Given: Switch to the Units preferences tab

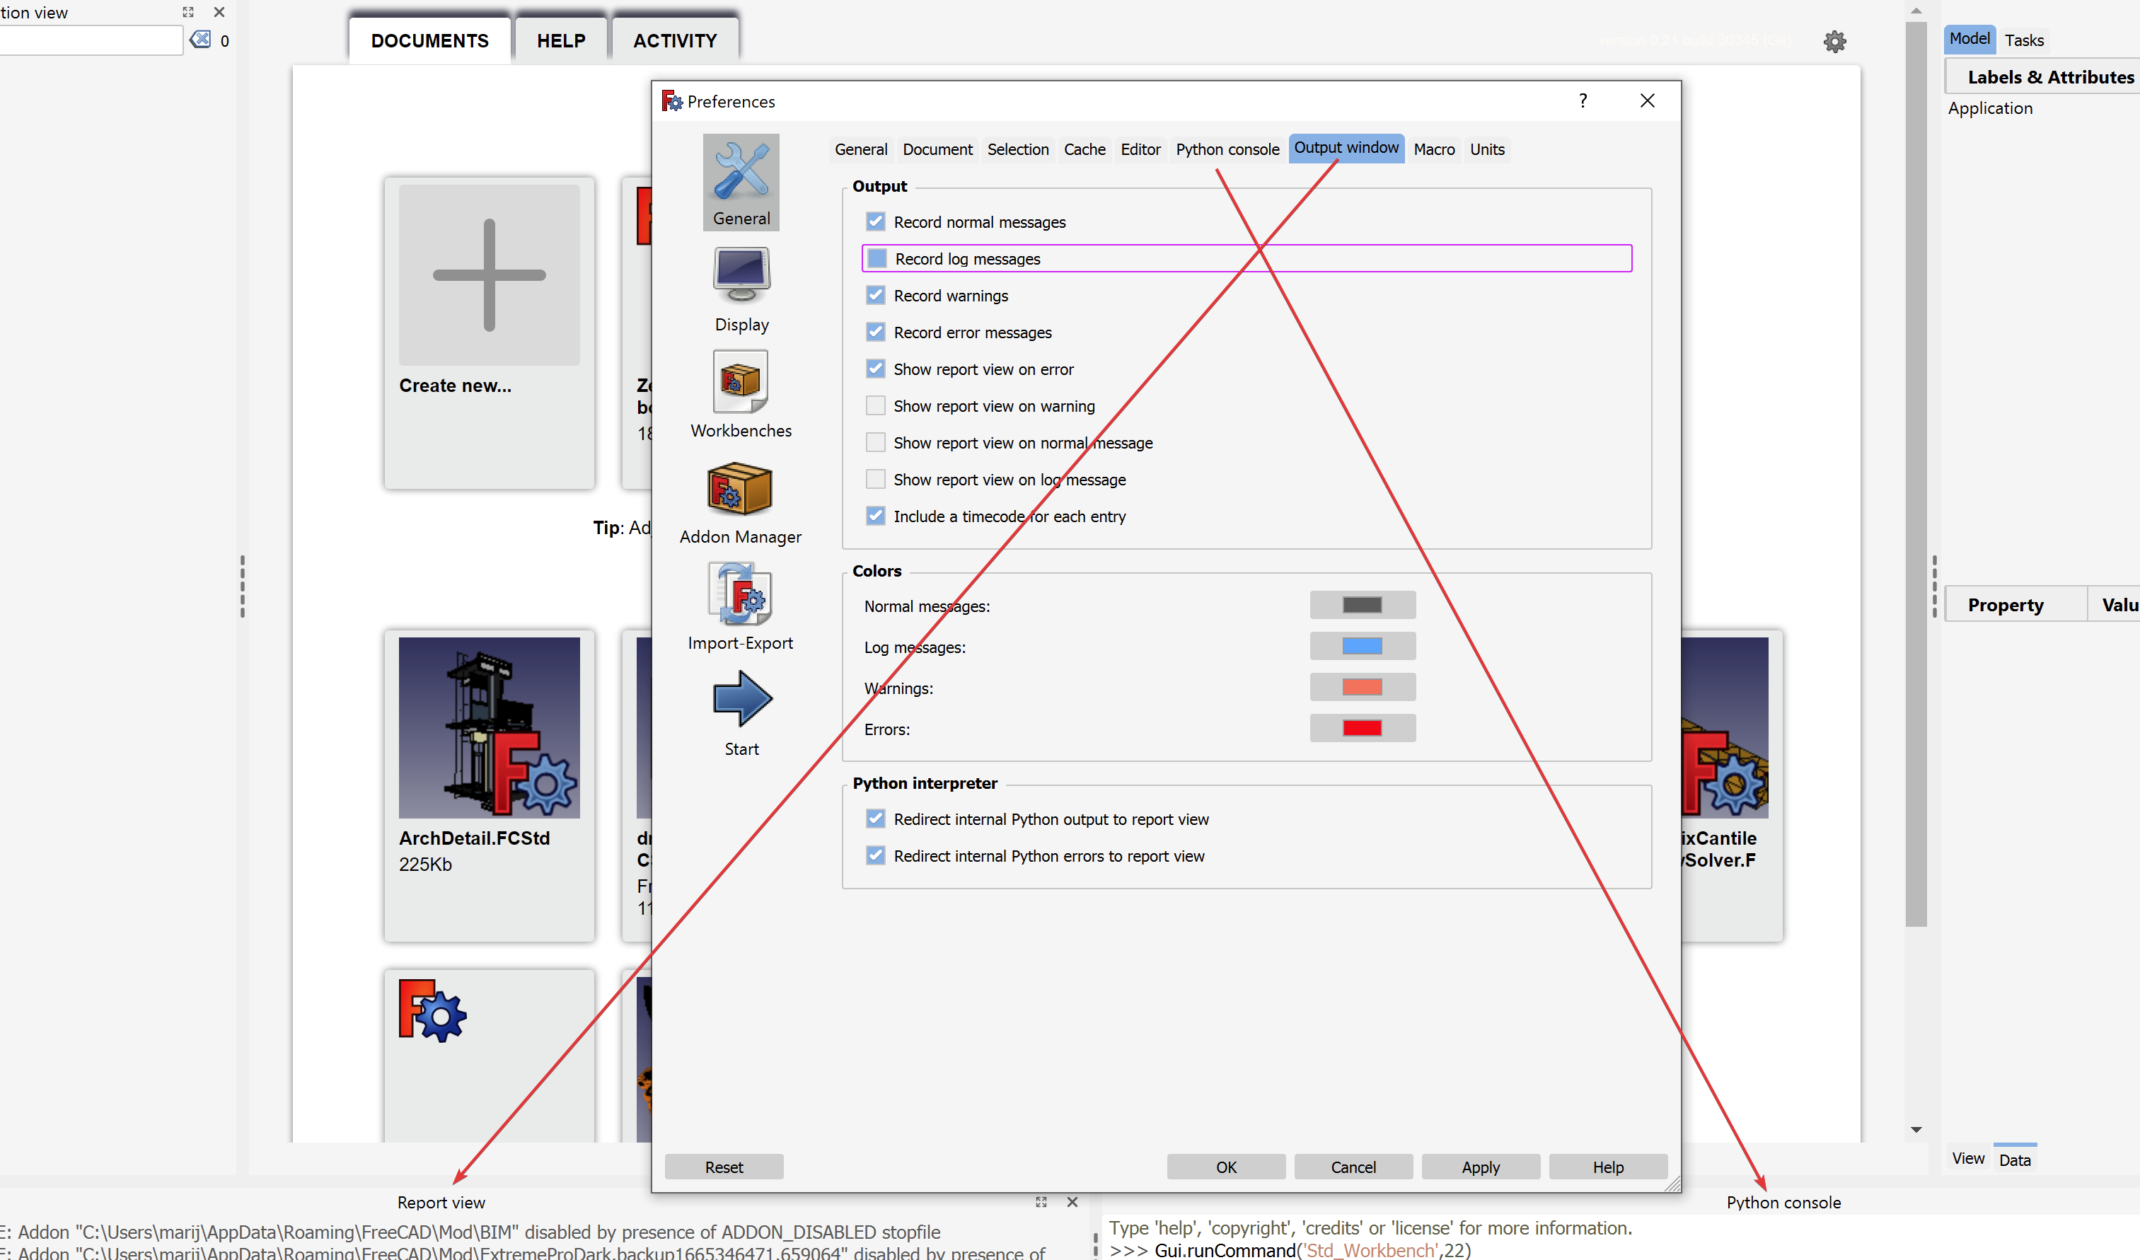Looking at the screenshot, I should (1486, 149).
